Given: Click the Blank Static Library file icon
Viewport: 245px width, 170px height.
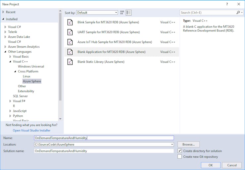Looking at the screenshot, I should pyautogui.click(x=70, y=62).
